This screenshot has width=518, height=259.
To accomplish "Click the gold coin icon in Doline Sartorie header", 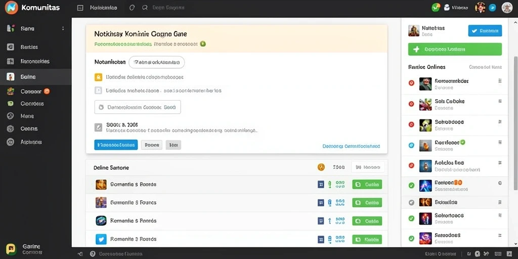I will pos(321,167).
